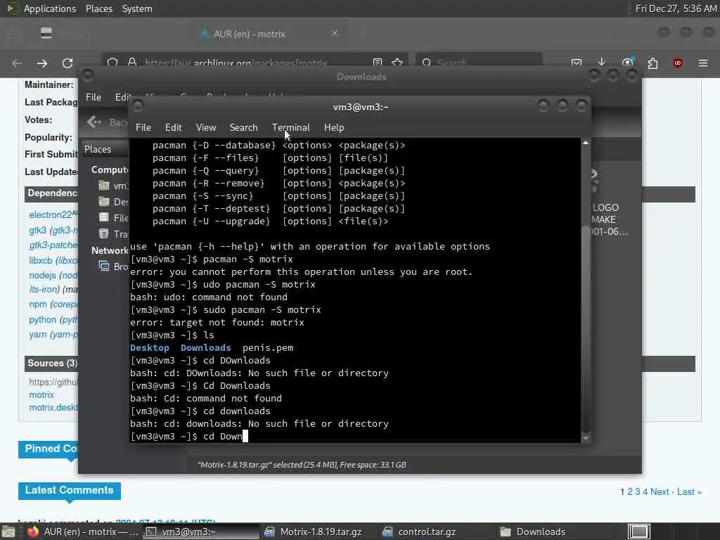Image resolution: width=720 pixels, height=540 pixels.
Task: Open the electron22 dependency link
Action: 51,214
